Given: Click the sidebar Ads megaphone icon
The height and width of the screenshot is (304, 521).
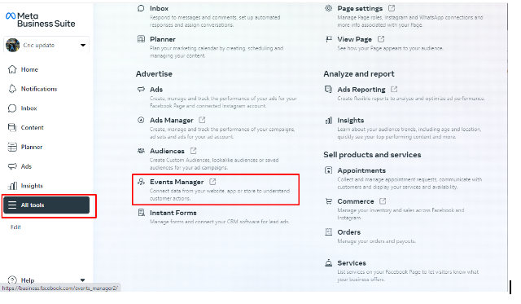Looking at the screenshot, I should tap(12, 166).
